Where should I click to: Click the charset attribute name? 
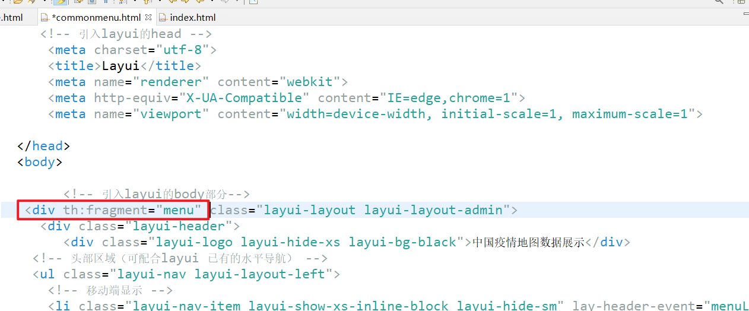[x=121, y=50]
